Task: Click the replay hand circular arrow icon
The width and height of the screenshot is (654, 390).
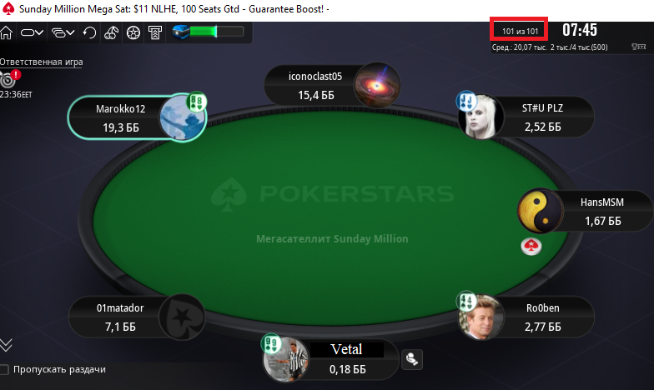Action: [x=89, y=32]
